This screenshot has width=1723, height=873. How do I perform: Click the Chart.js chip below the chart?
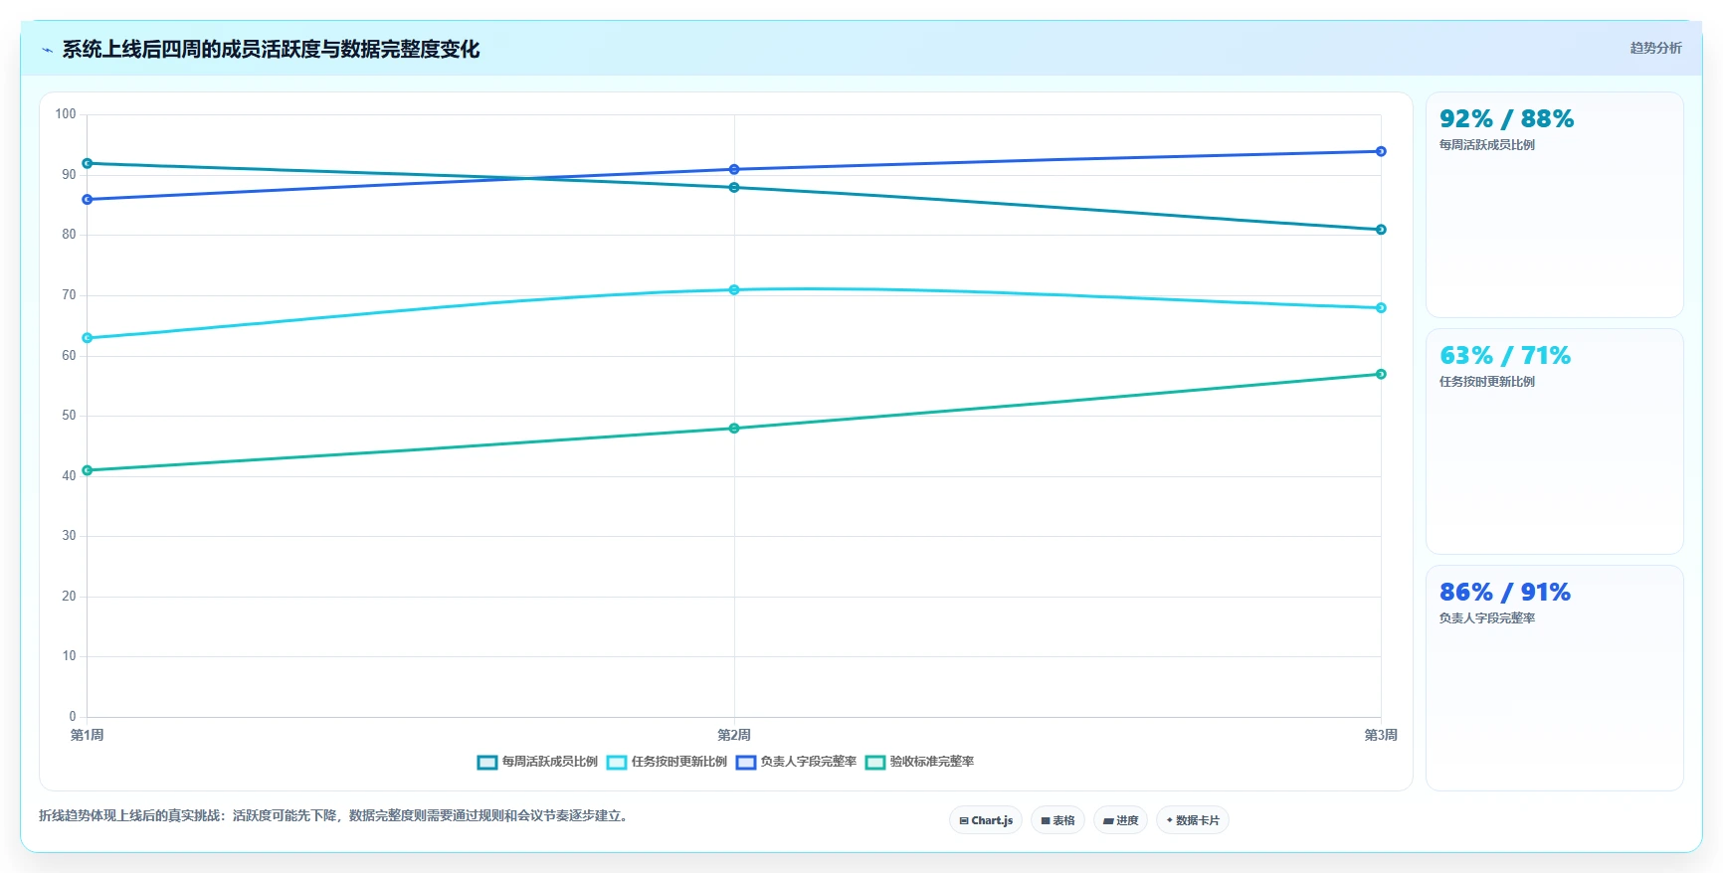pyautogui.click(x=986, y=820)
